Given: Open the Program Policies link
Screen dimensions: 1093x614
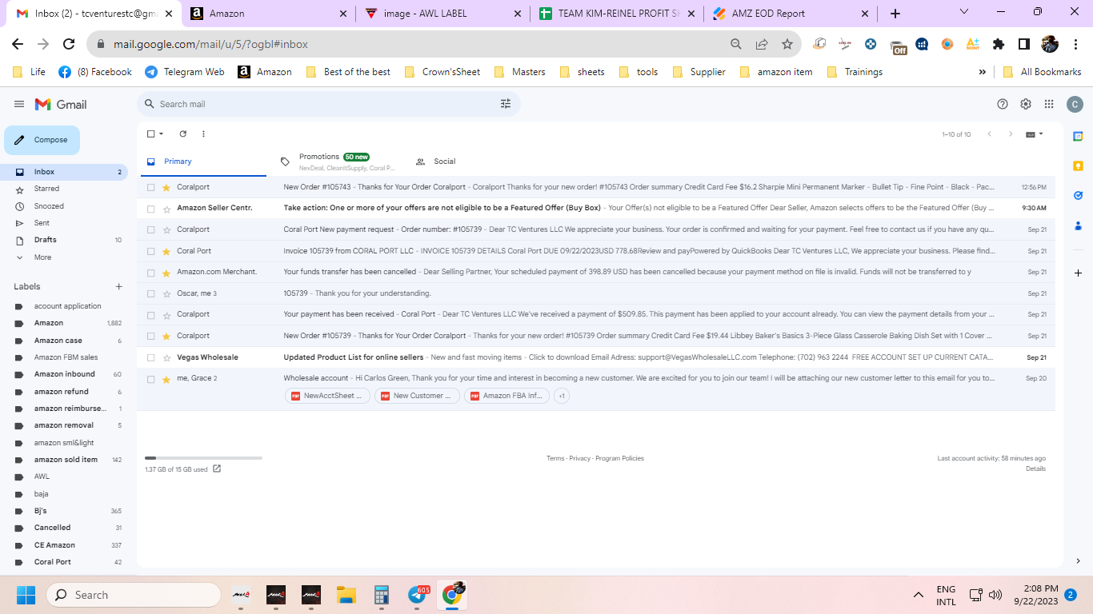Looking at the screenshot, I should [619, 458].
